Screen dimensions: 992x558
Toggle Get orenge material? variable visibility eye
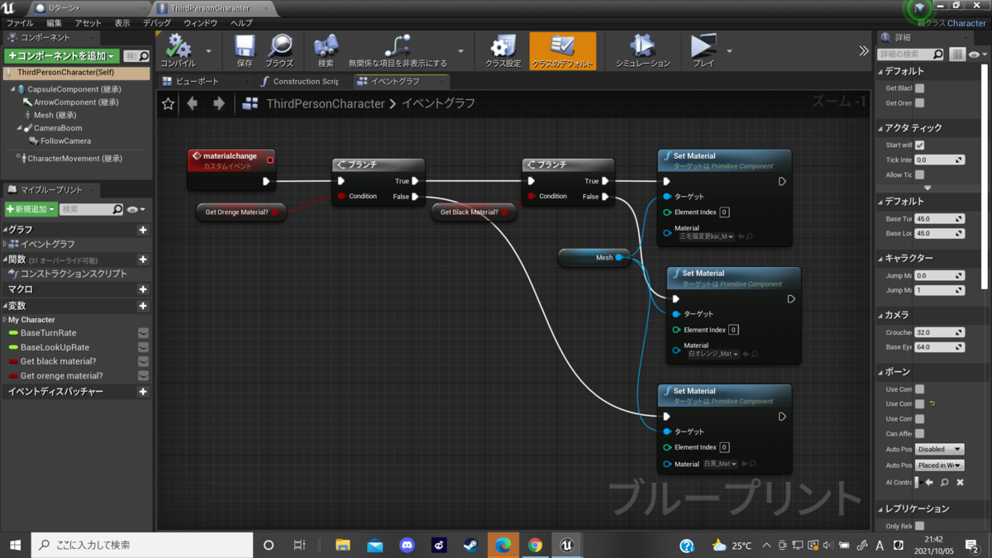[x=143, y=375]
